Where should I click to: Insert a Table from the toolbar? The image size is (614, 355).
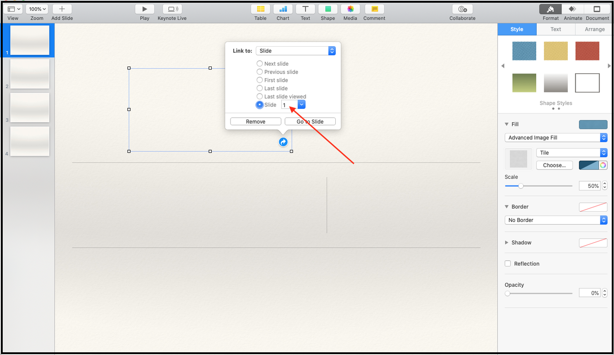(260, 9)
